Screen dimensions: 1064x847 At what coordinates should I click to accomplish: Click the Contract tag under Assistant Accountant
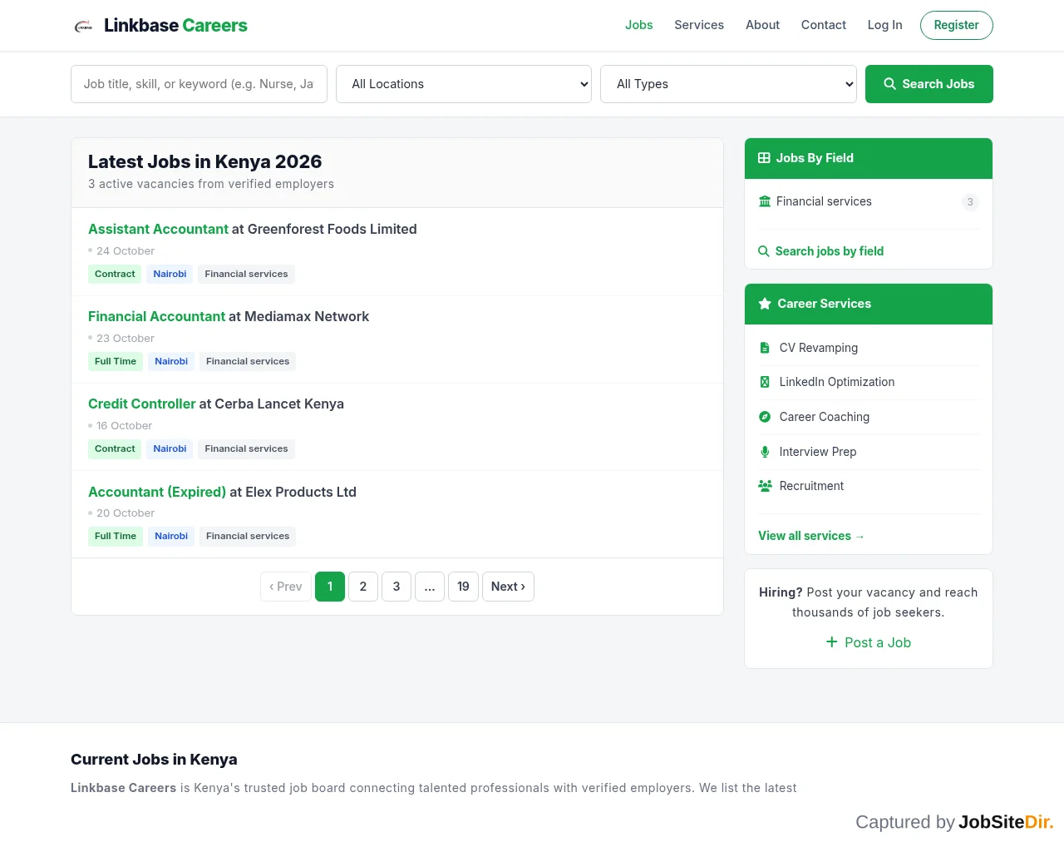115,274
